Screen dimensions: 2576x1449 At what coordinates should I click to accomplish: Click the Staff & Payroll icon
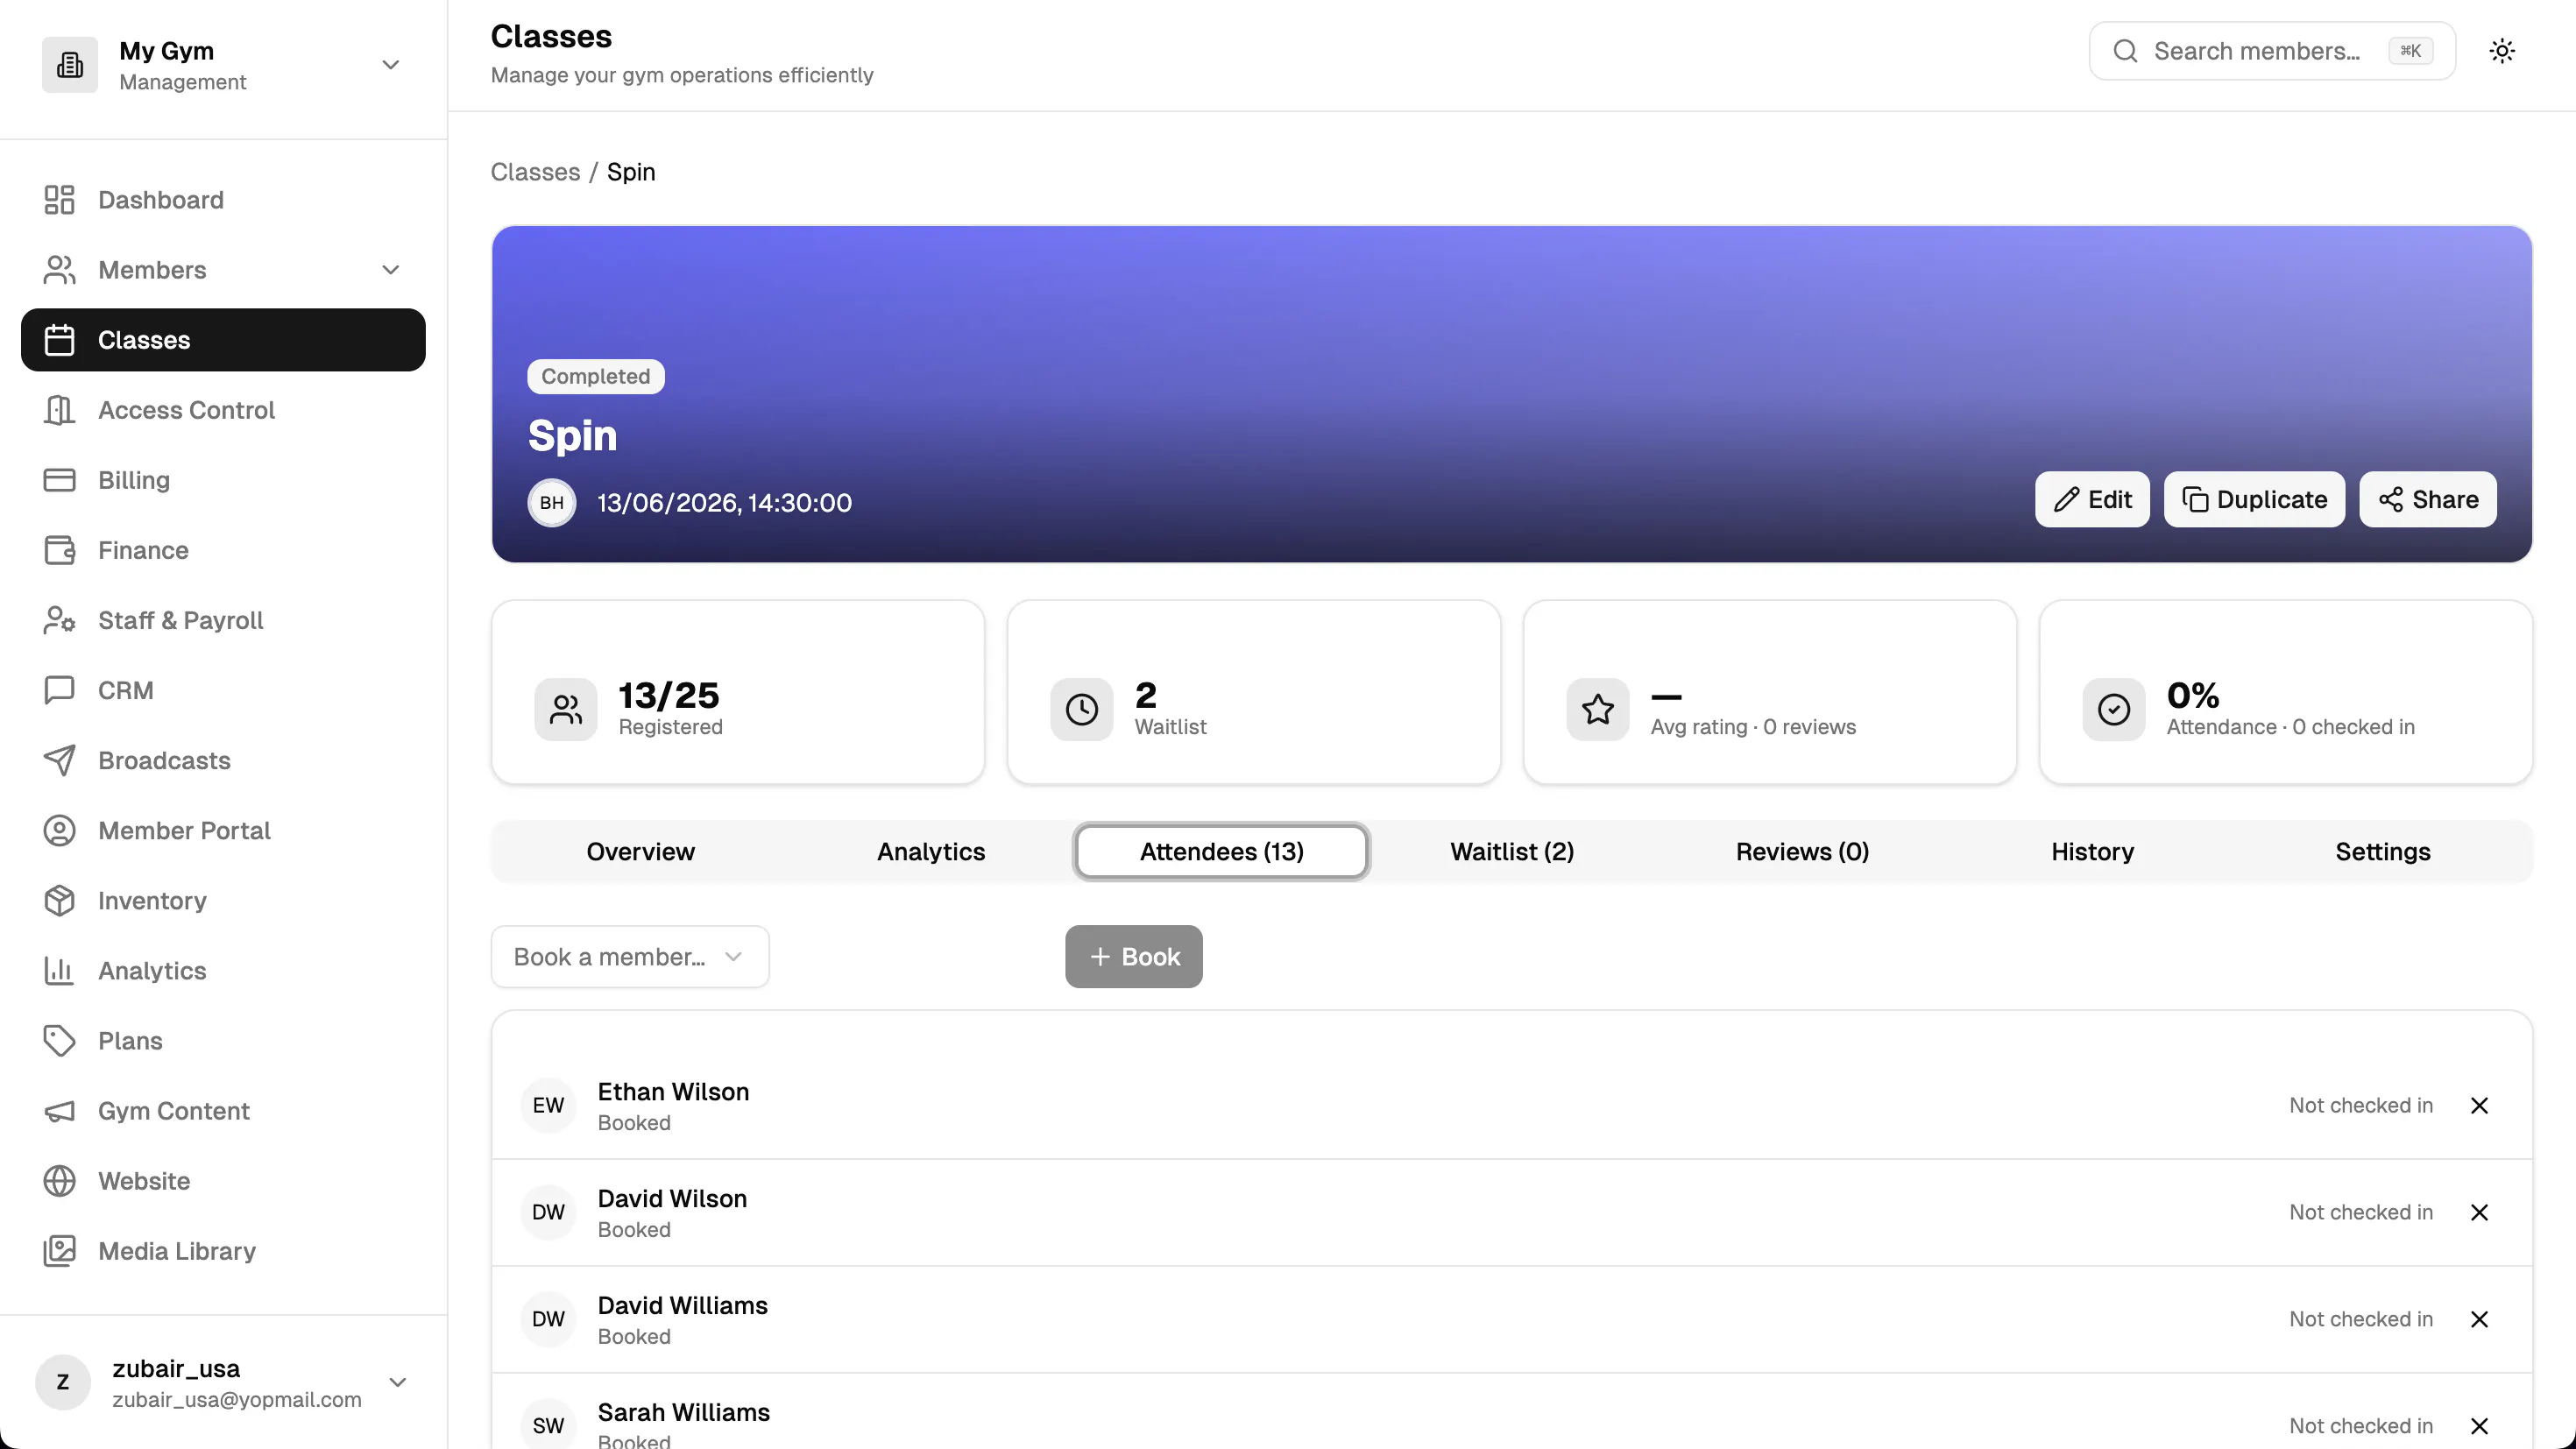click(x=59, y=620)
